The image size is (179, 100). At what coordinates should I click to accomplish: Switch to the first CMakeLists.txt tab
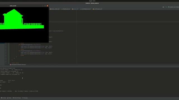pyautogui.click(x=66, y=9)
